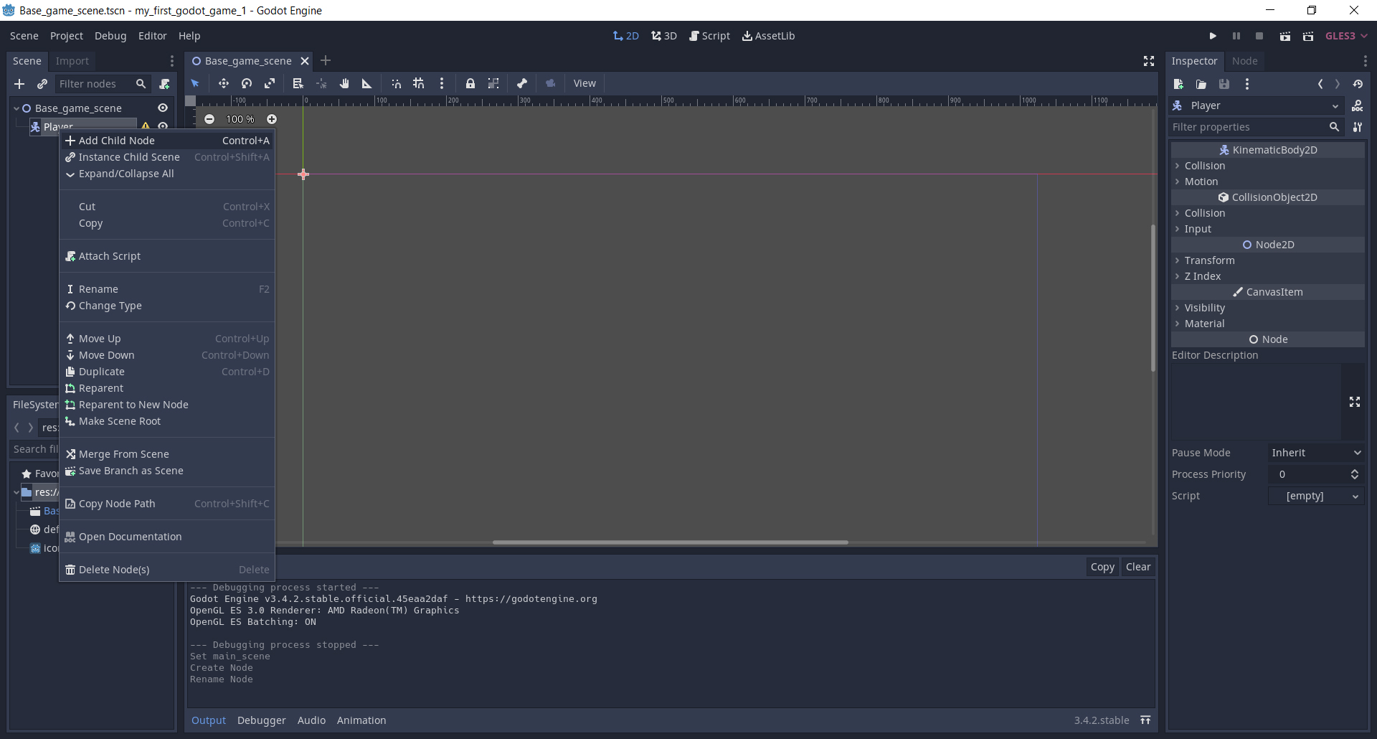Select the Move mode tool
Image resolution: width=1377 pixels, height=739 pixels.
coord(224,83)
